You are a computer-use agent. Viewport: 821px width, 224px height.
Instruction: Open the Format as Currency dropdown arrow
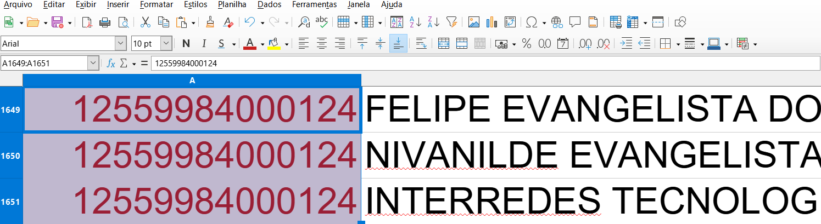[x=513, y=44]
